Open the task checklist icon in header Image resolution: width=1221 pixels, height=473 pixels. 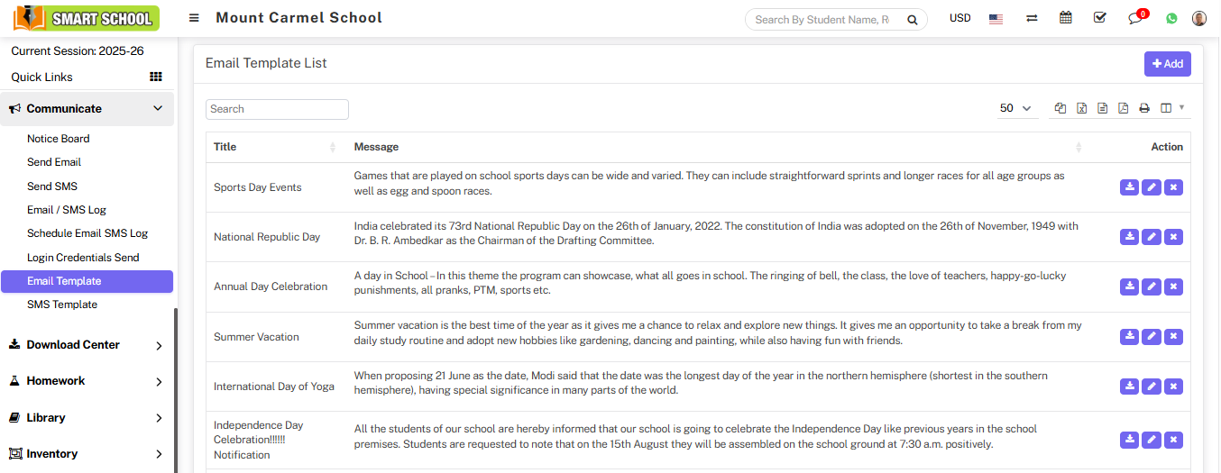(x=1100, y=18)
